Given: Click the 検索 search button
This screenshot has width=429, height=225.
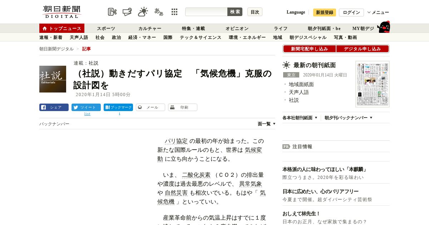Looking at the screenshot, I should click(x=235, y=12).
